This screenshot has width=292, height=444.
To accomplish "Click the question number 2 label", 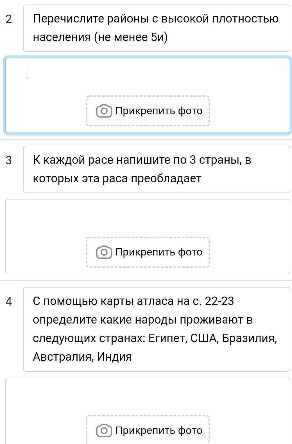I will pos(9,19).
